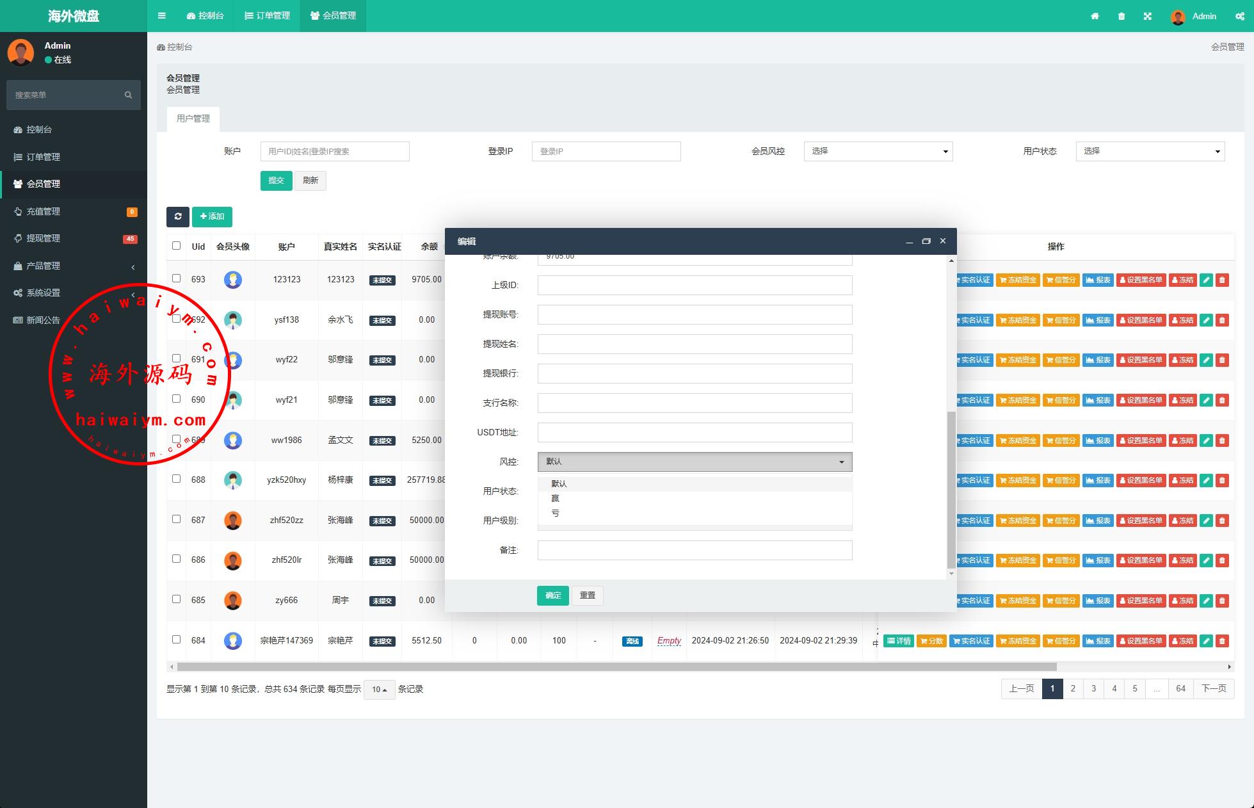Open 提现管理 in the left sidebar

click(x=43, y=238)
